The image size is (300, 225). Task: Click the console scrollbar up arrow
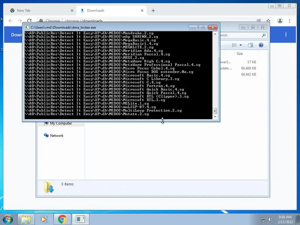[215, 34]
